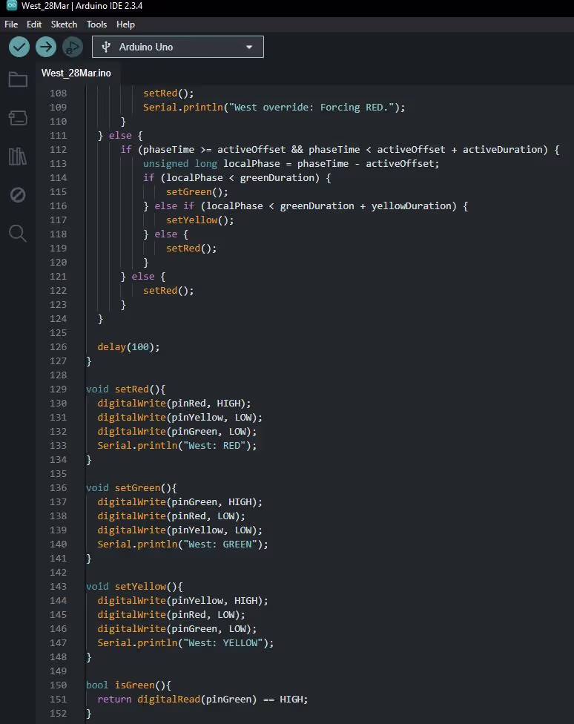Viewport: 574px width, 724px height.
Task: Open the Help menu
Action: [x=125, y=24]
